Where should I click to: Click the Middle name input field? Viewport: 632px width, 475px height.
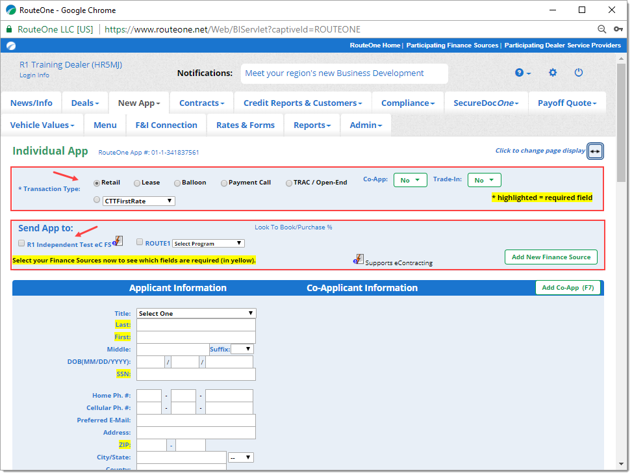click(x=173, y=350)
